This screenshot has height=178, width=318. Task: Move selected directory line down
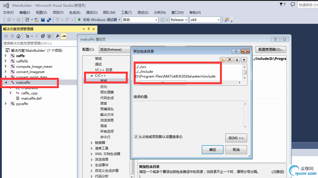click(237, 60)
